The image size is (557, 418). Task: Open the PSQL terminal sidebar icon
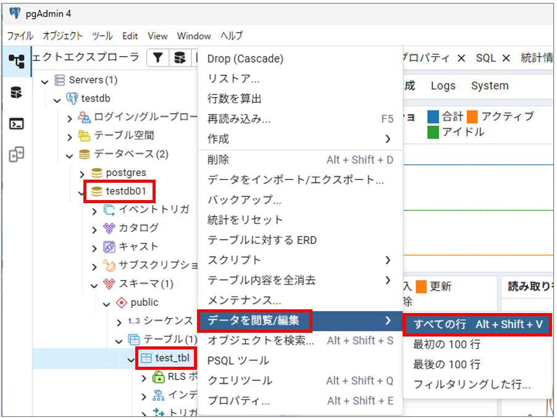tap(16, 123)
